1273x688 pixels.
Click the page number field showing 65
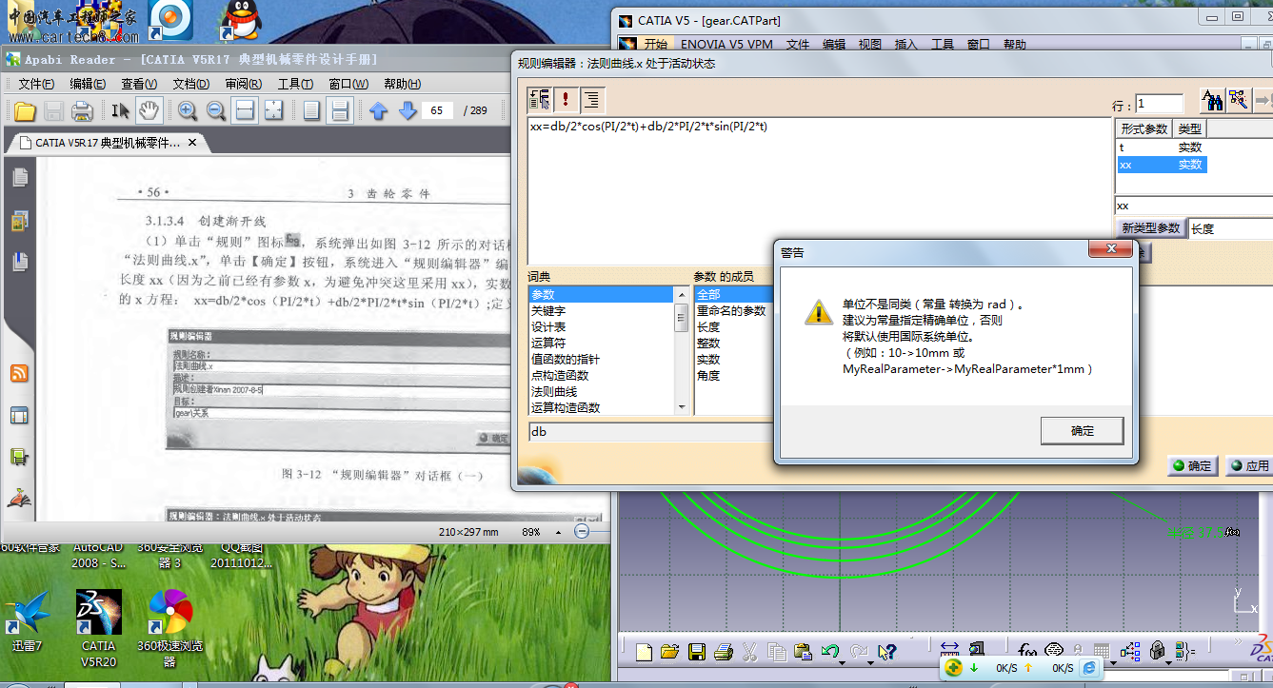point(438,110)
